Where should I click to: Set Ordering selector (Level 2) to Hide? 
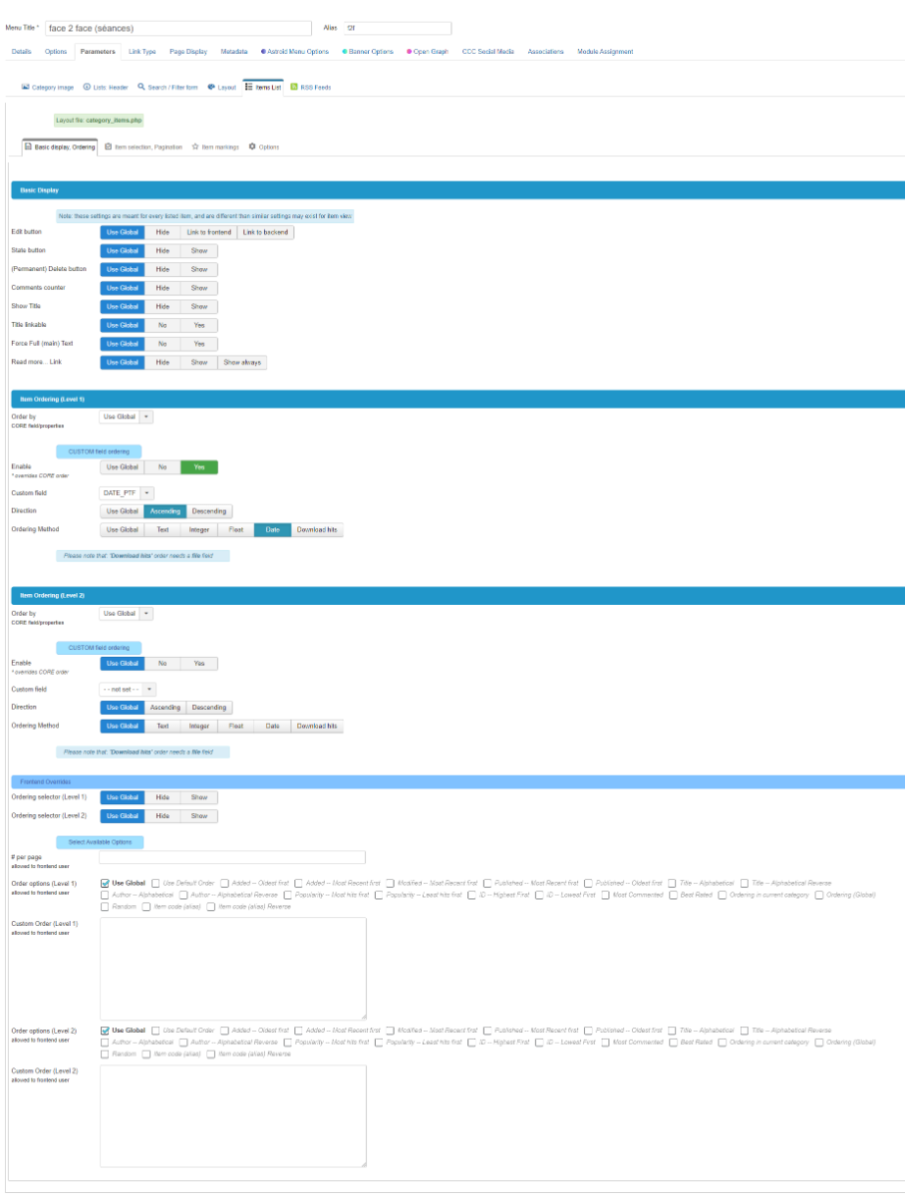tap(162, 816)
